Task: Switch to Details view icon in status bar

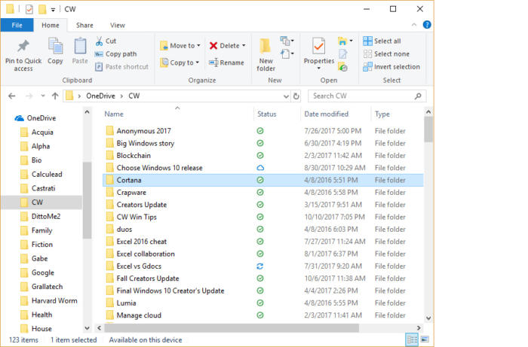Action: (412, 339)
